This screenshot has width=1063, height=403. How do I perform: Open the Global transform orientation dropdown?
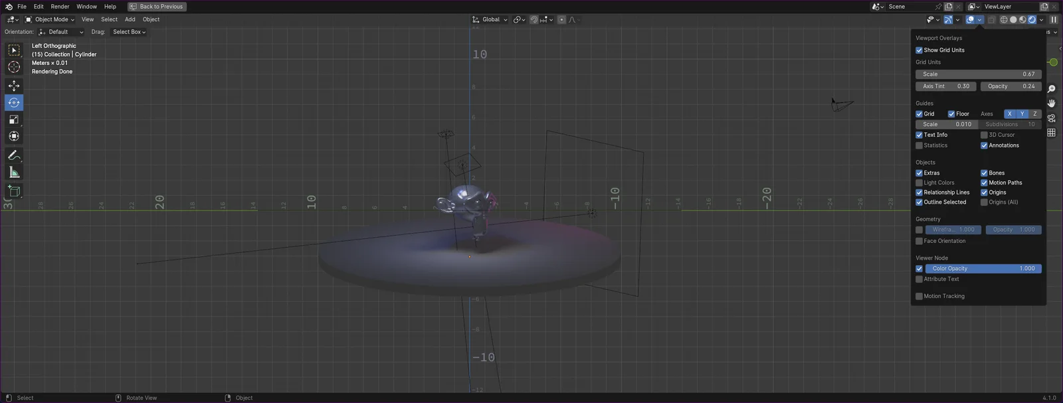[x=490, y=20]
